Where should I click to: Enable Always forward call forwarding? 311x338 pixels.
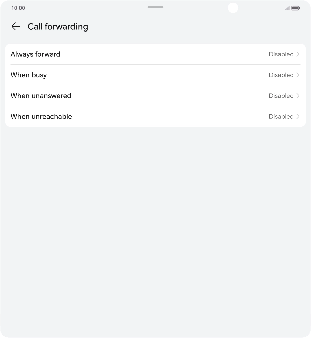click(x=155, y=54)
